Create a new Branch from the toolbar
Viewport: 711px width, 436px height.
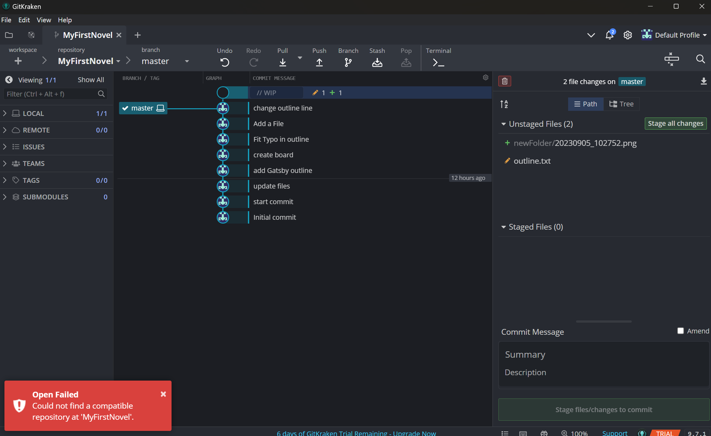[348, 62]
